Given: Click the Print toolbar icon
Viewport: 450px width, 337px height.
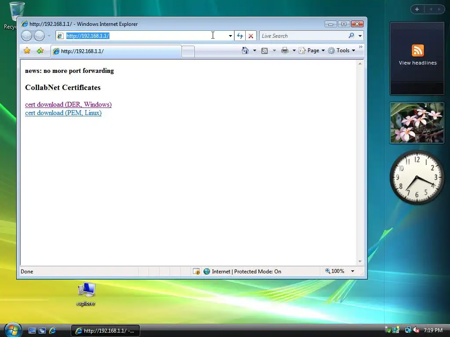Looking at the screenshot, I should tap(285, 51).
